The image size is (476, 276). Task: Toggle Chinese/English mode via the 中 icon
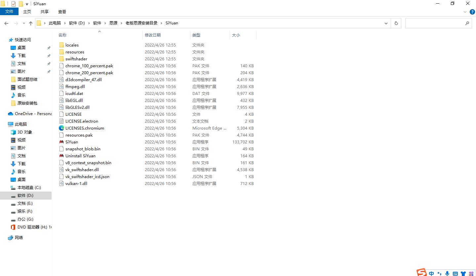[x=432, y=273]
